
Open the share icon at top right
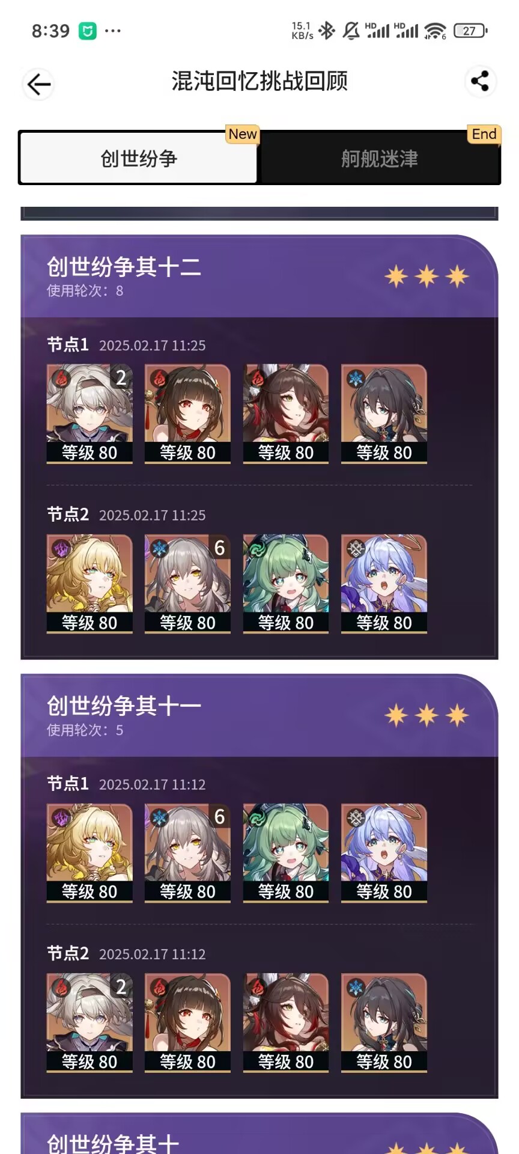tap(480, 81)
